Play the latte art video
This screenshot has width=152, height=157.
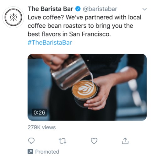tap(87, 87)
